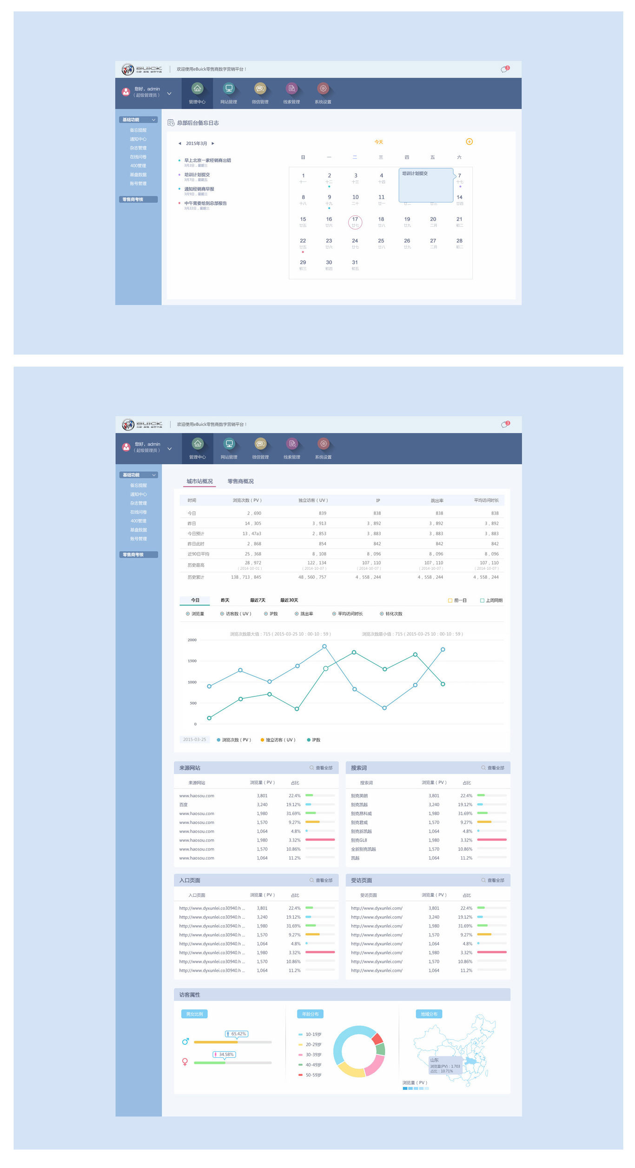Click 微信管理 chat icon on statistics page

tap(260, 444)
